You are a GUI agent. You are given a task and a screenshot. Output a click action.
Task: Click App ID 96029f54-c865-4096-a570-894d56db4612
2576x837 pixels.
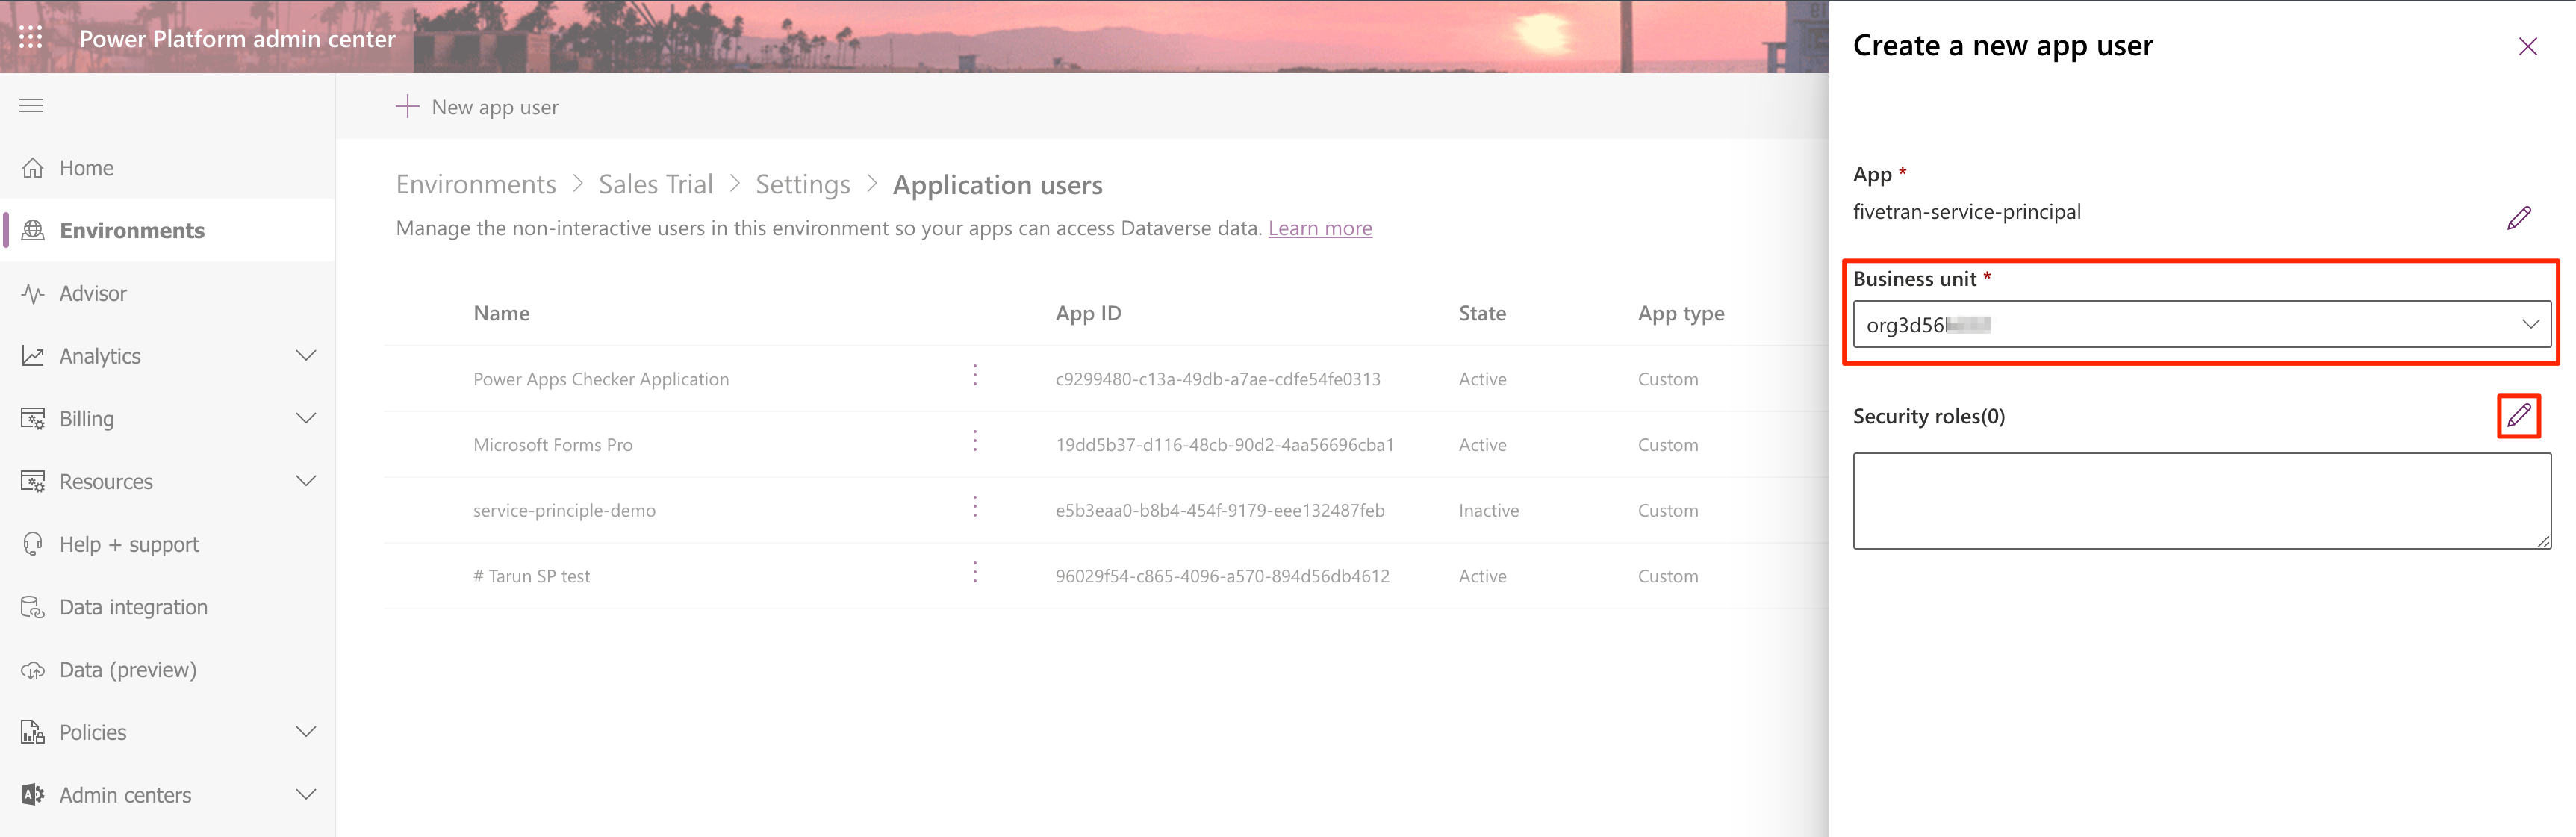1222,576
